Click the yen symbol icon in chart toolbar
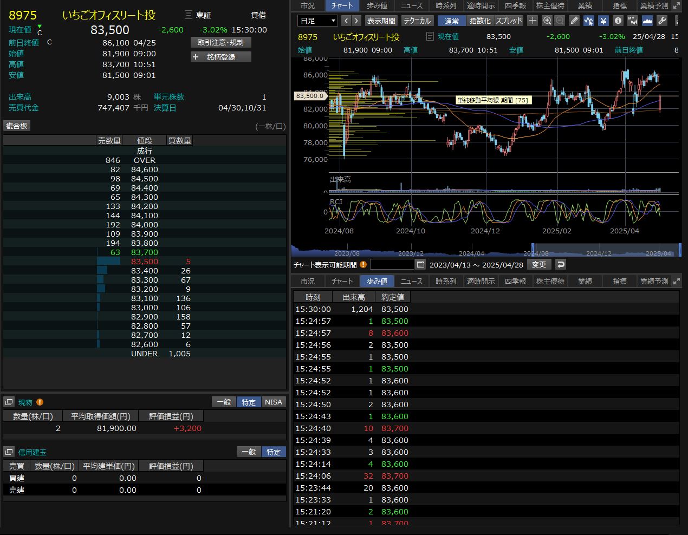 (x=603, y=21)
